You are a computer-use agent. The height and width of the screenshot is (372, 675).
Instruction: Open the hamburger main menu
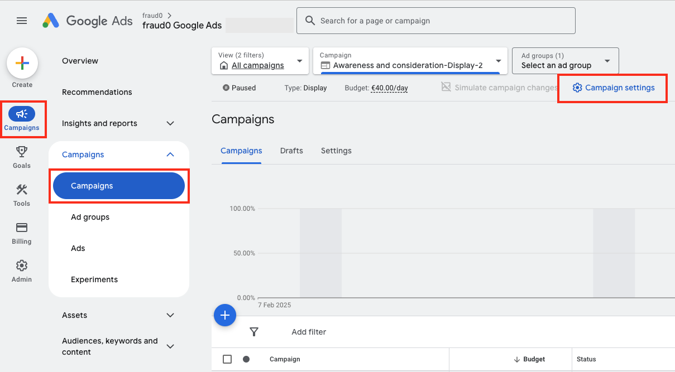click(x=22, y=21)
